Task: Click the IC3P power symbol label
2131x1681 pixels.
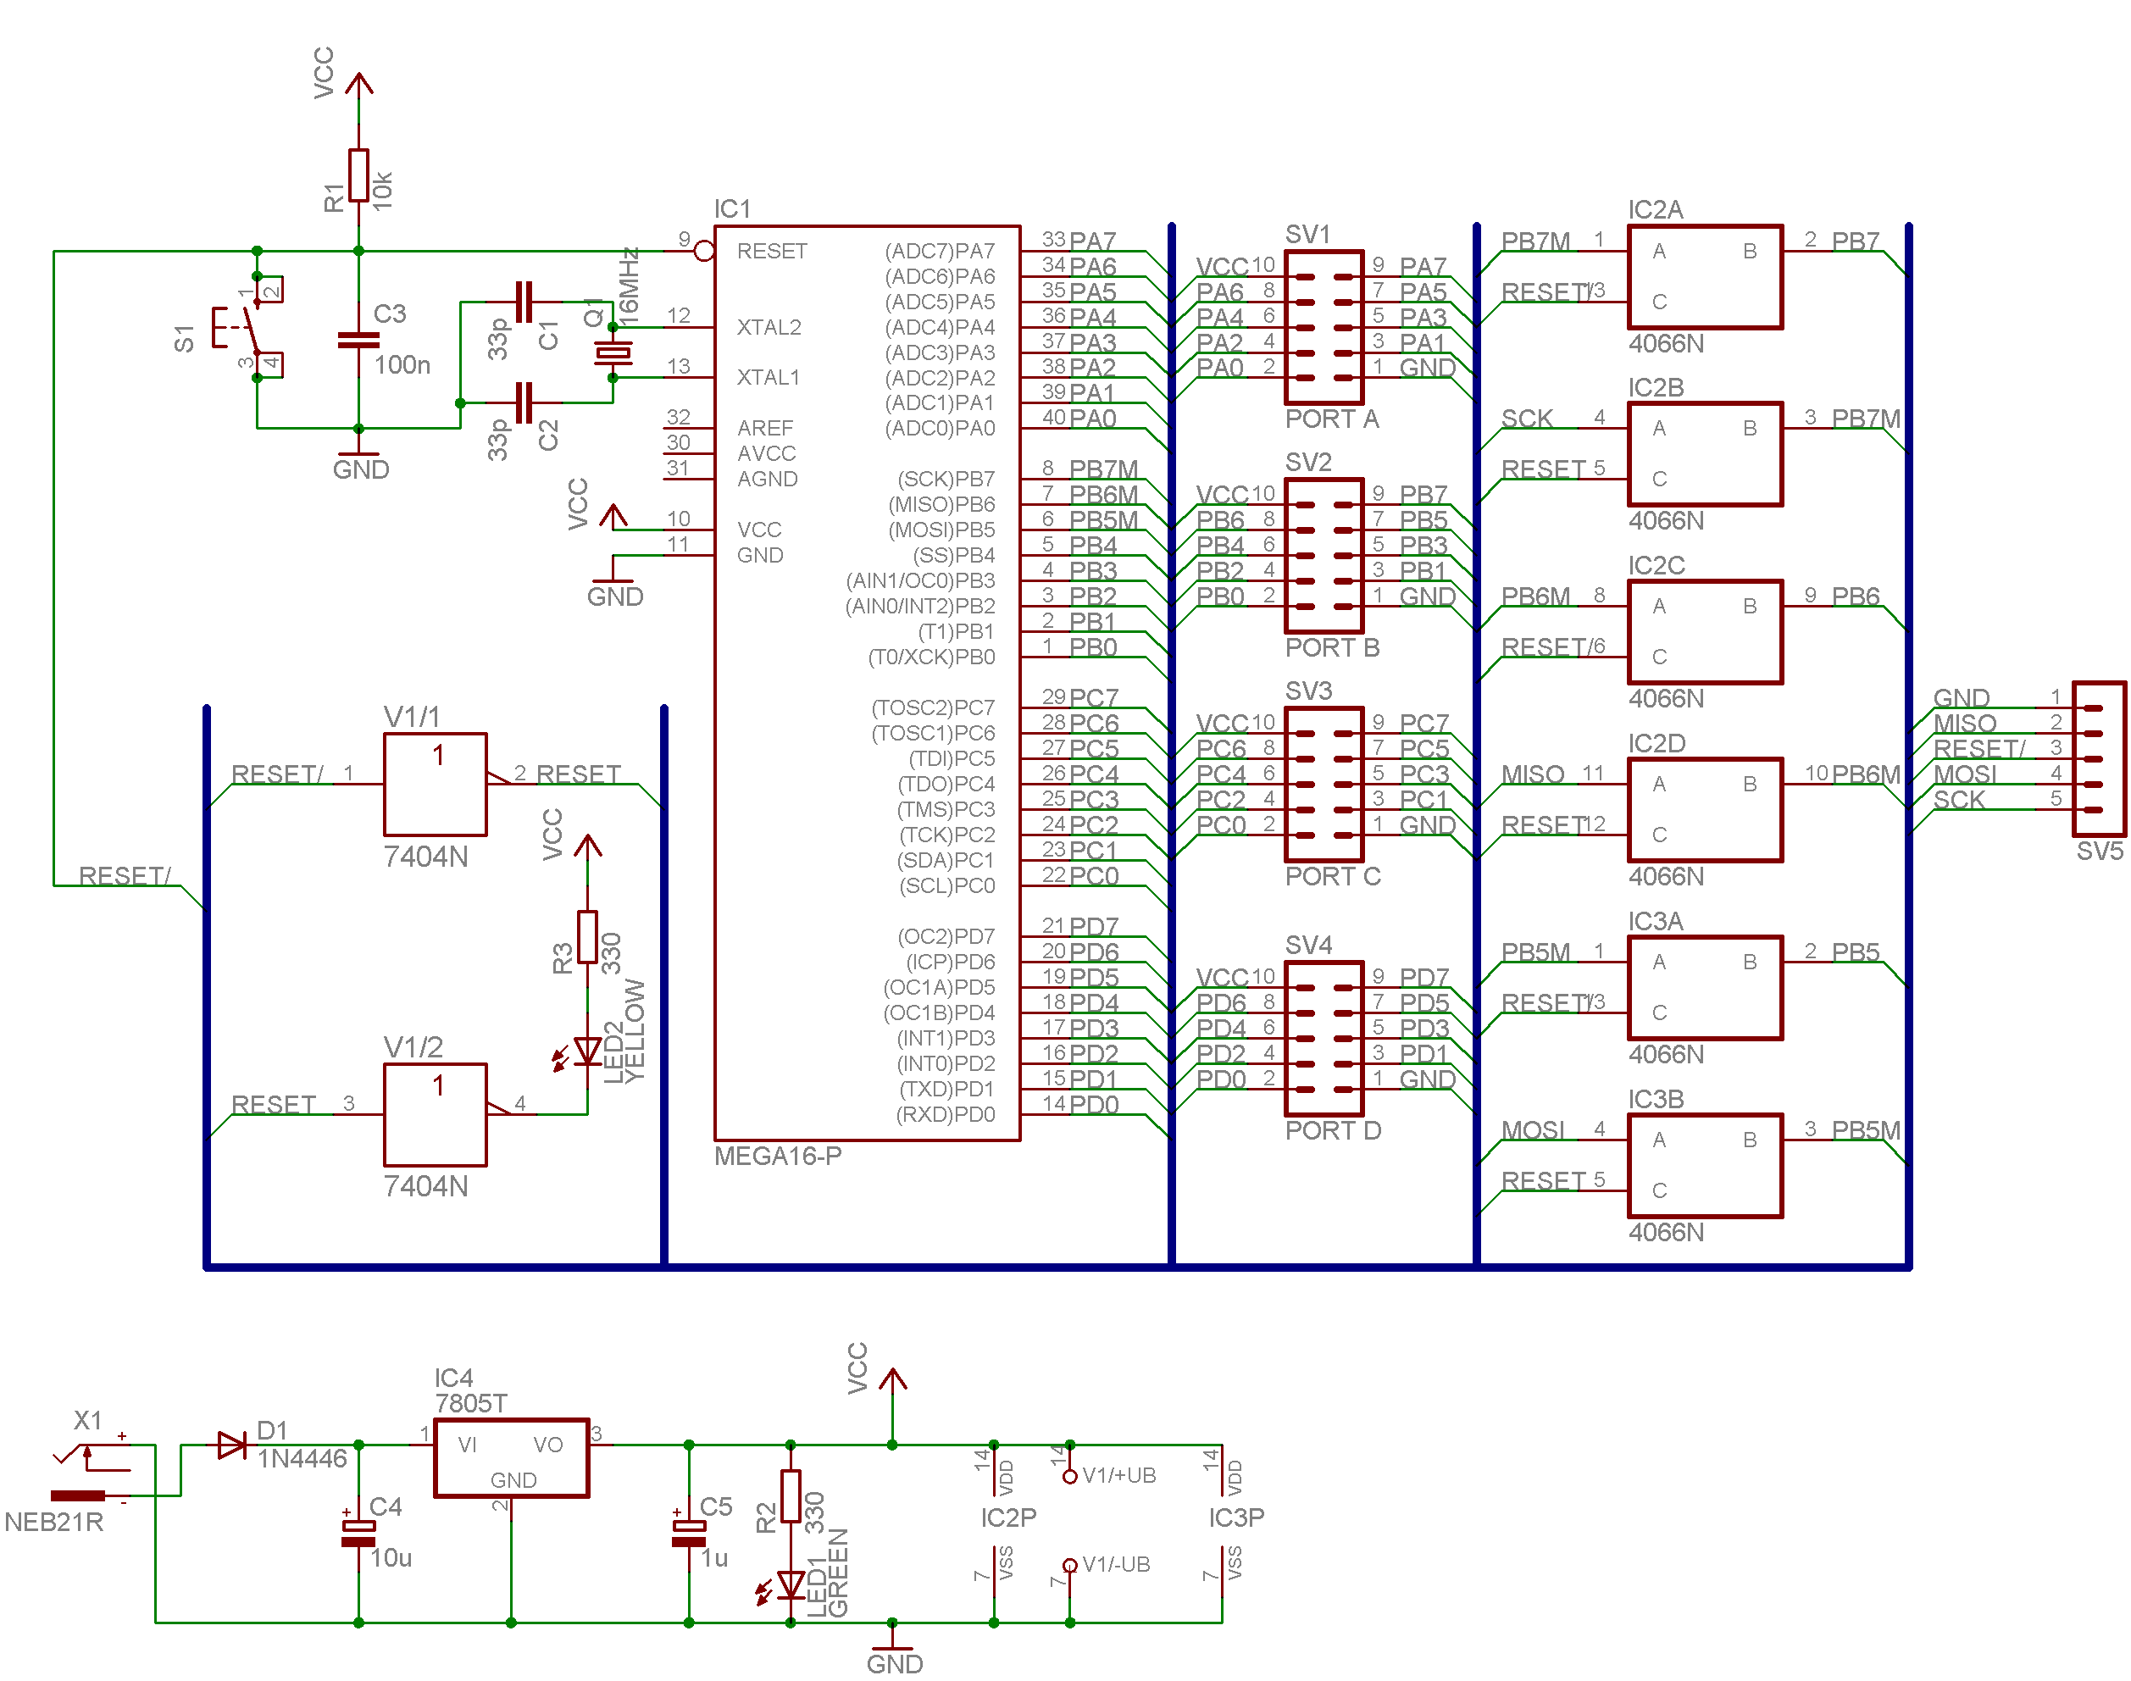Action: point(1236,1517)
